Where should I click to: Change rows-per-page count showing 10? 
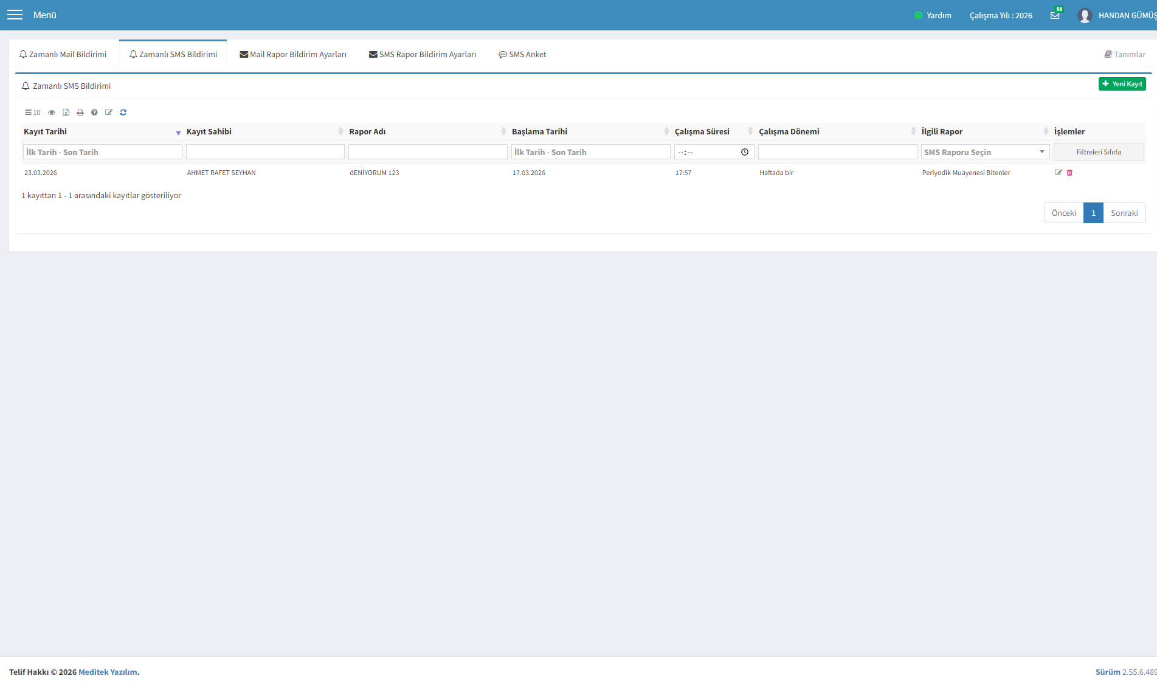[x=33, y=112]
